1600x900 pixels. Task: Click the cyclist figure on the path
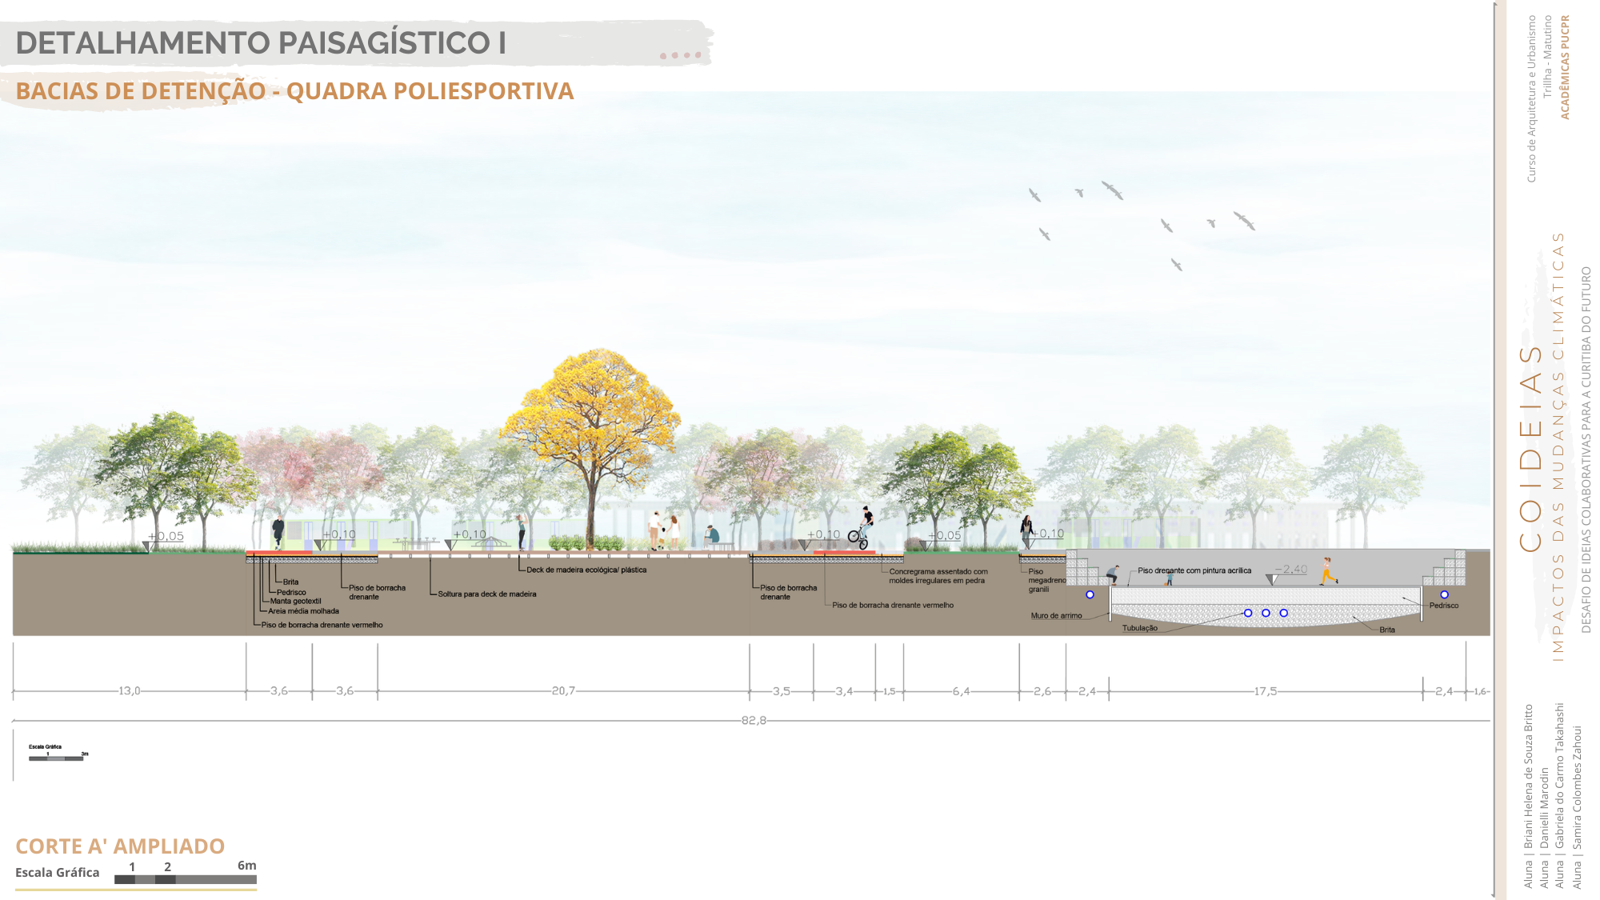861,529
